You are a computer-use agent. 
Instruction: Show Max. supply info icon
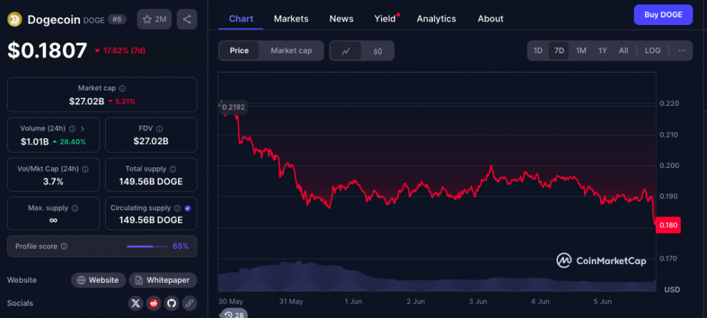75,208
